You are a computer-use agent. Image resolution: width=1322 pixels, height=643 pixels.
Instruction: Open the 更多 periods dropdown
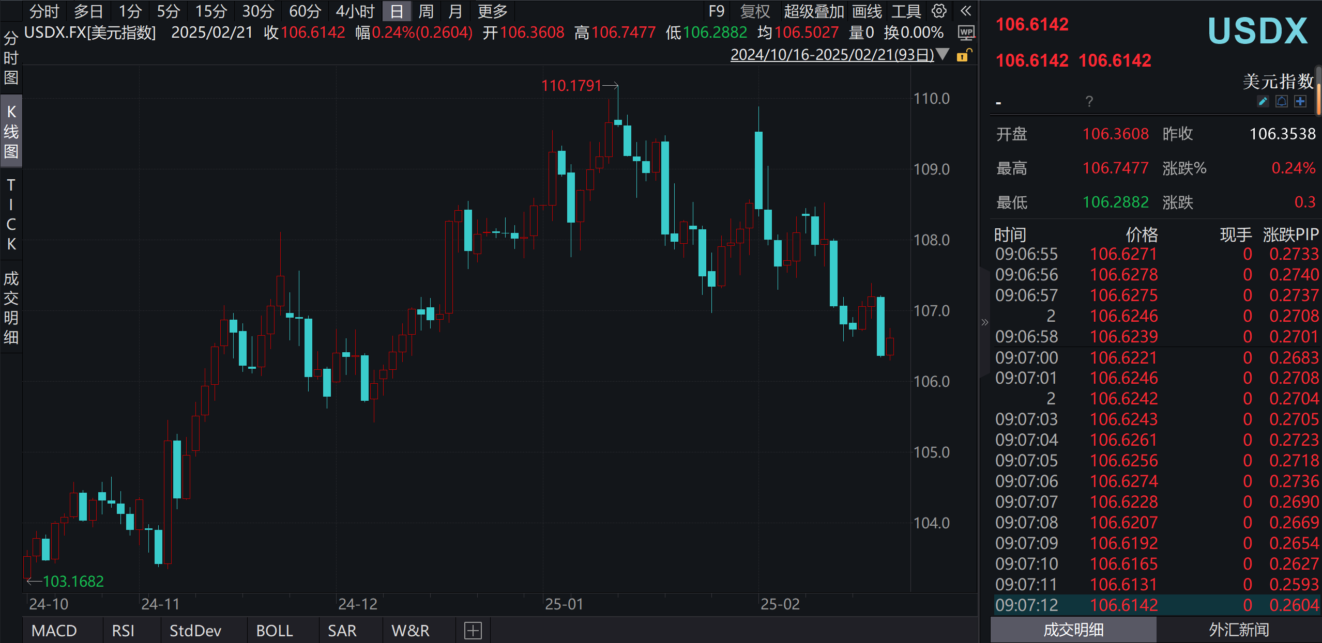[x=492, y=11]
